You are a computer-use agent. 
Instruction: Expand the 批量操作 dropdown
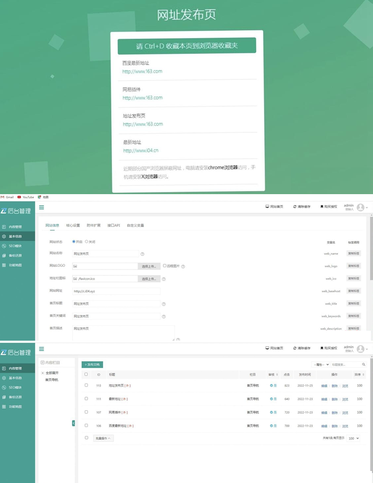click(103, 438)
